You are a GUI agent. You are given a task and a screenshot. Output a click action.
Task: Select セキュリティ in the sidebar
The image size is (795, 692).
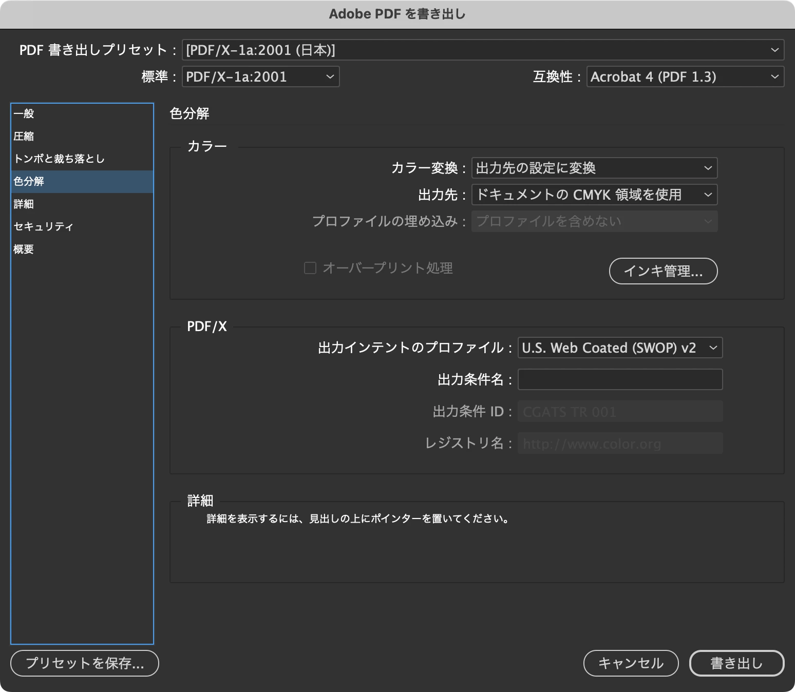[82, 226]
